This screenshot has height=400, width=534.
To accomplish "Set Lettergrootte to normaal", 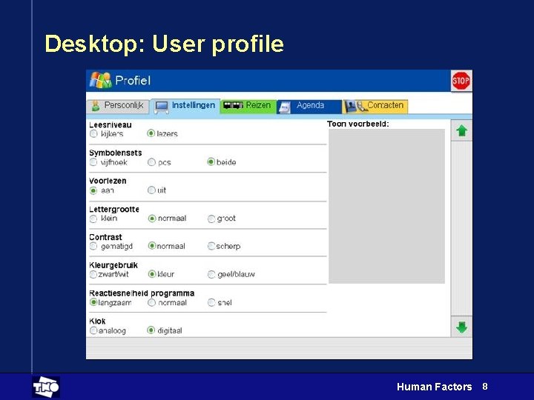I will tap(152, 219).
